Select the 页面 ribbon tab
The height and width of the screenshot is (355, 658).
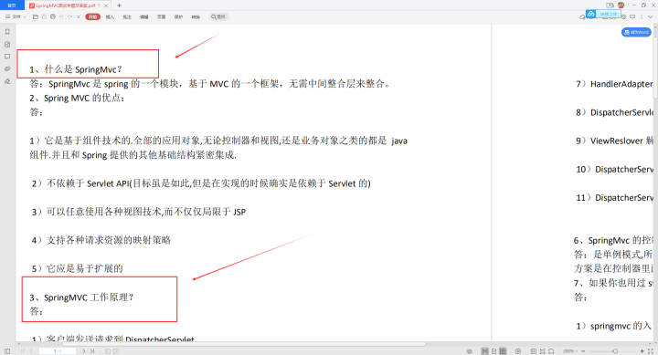[x=162, y=16]
